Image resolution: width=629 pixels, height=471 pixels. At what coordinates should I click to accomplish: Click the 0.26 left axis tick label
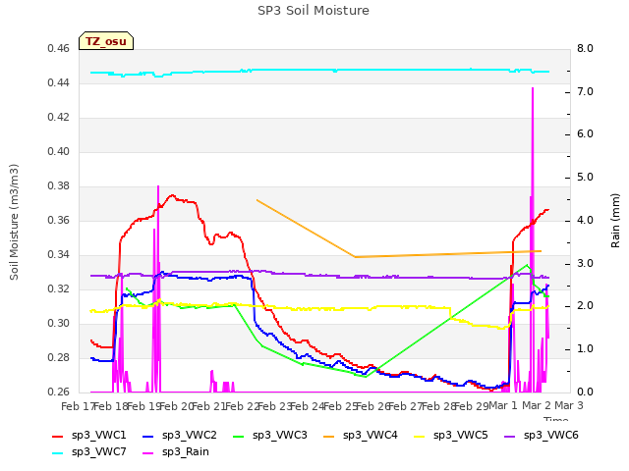click(x=59, y=392)
